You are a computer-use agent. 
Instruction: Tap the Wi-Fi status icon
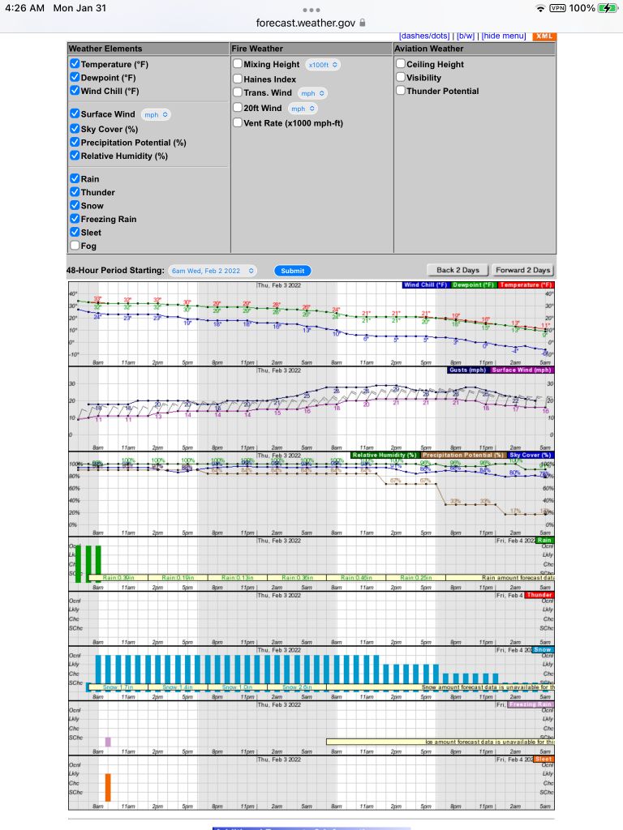(540, 8)
